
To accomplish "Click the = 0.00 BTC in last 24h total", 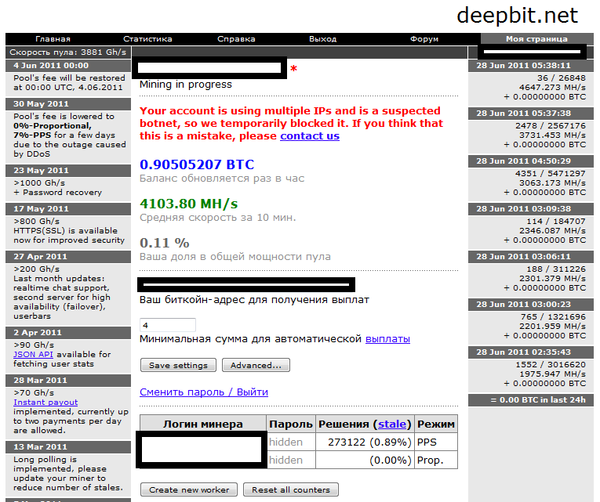I will 531,400.
